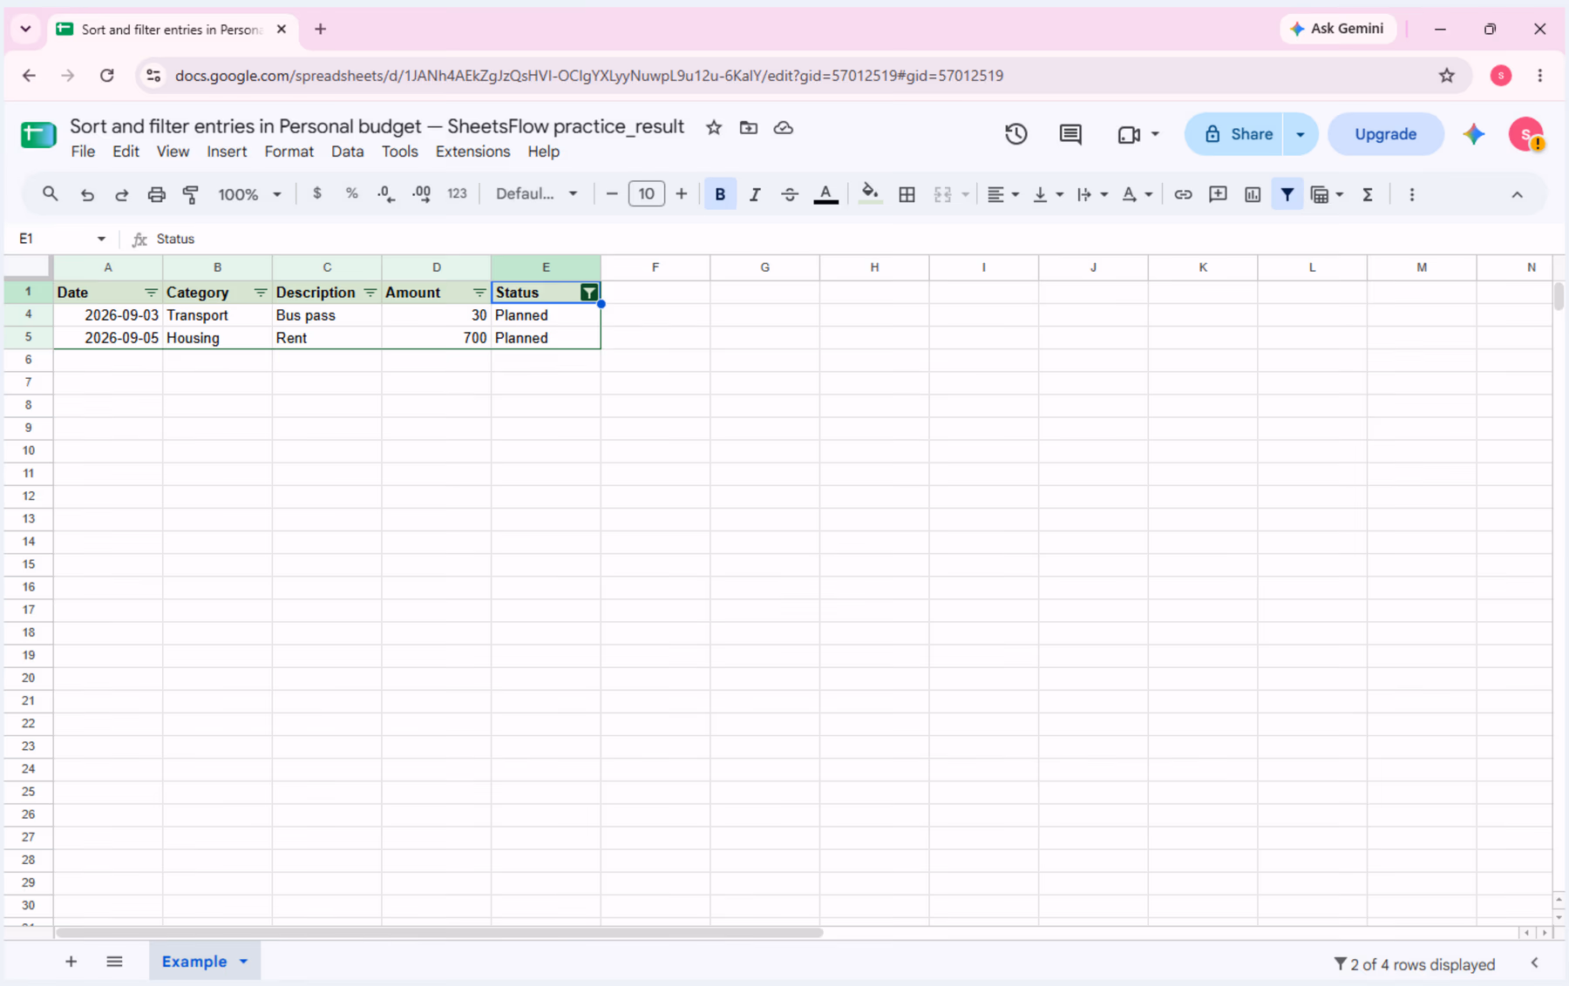Toggle italic formatting
Screen dimensions: 1569x986
(755, 194)
